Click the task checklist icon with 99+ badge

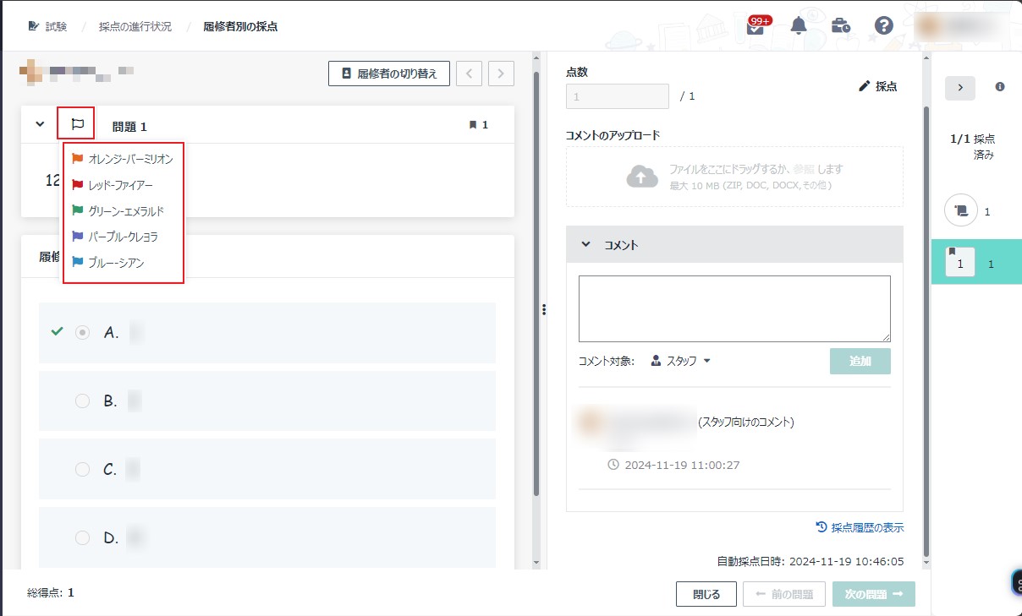point(756,26)
